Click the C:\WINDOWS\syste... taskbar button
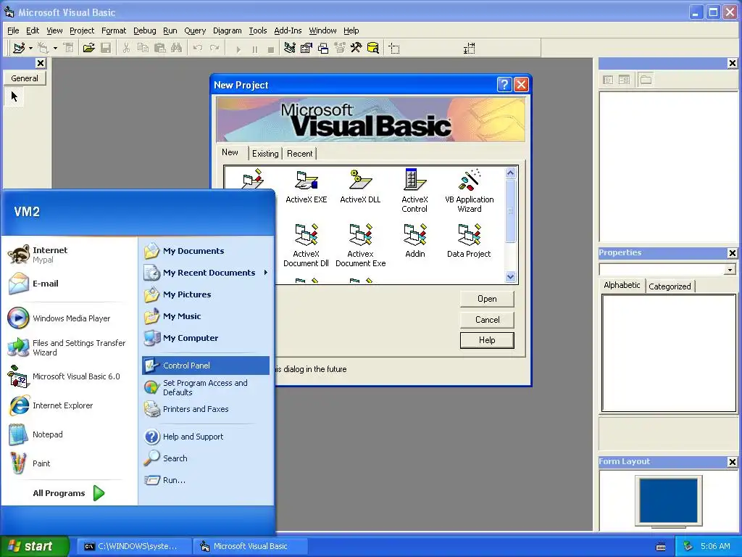The height and width of the screenshot is (557, 742). coord(134,546)
